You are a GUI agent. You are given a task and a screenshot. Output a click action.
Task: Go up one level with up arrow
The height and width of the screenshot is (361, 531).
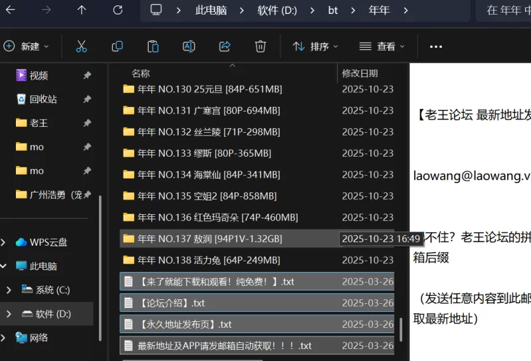click(x=82, y=10)
